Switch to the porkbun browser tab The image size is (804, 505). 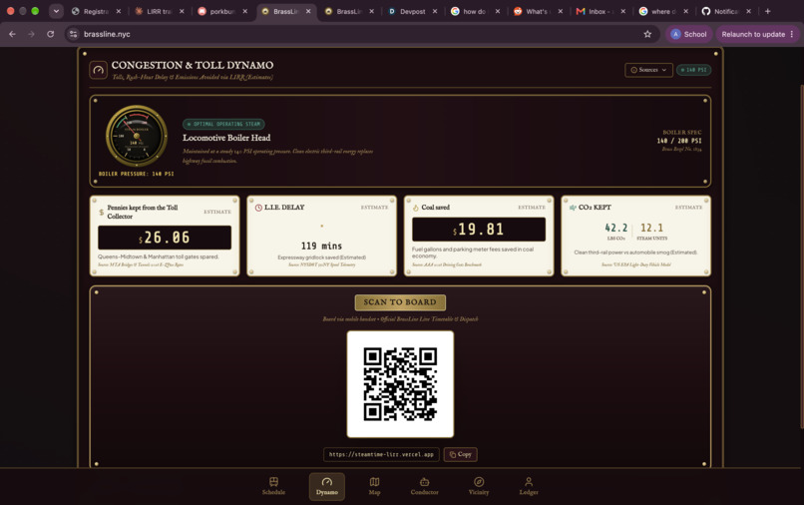click(222, 11)
